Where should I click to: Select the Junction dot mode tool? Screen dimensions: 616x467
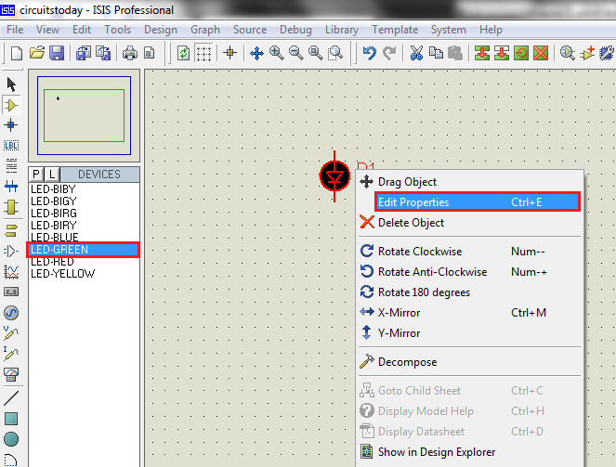click(x=11, y=125)
